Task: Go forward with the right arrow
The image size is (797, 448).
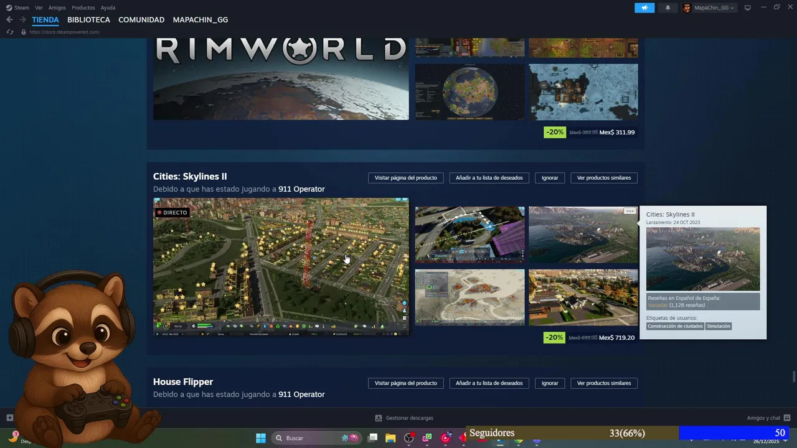Action: click(x=23, y=20)
